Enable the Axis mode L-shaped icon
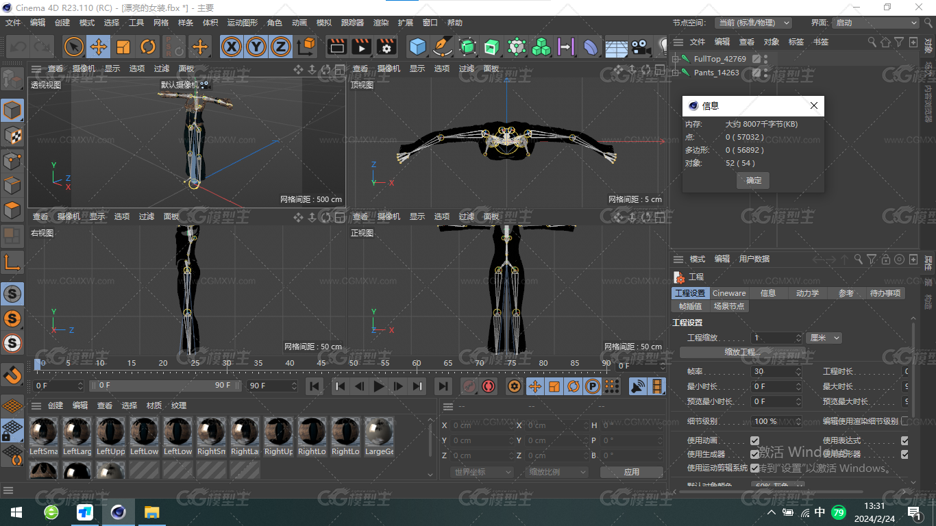The width and height of the screenshot is (936, 526). coord(12,262)
